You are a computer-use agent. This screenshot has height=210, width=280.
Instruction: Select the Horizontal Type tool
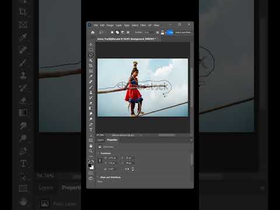point(91,129)
